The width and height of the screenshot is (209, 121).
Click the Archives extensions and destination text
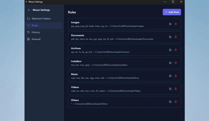tap(100, 52)
